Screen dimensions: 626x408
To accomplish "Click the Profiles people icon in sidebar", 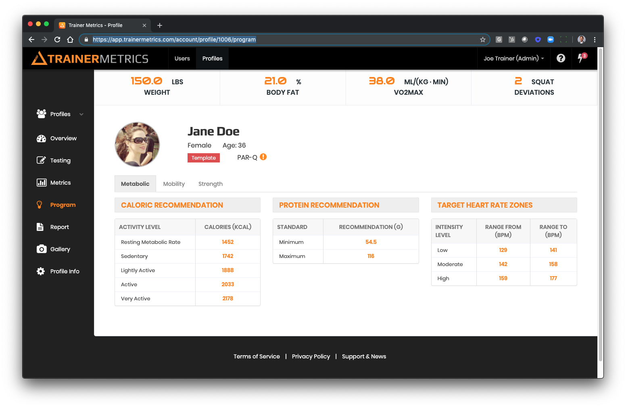I will pyautogui.click(x=41, y=114).
